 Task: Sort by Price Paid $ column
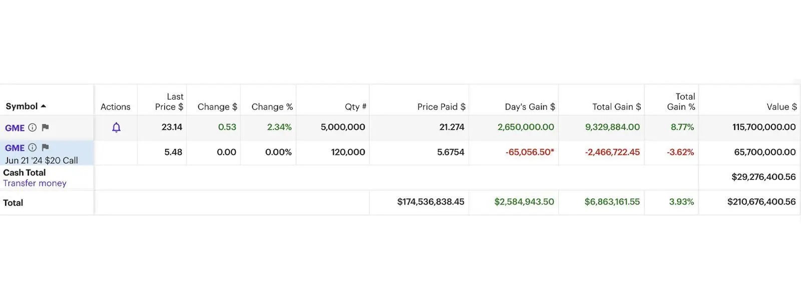[x=441, y=106]
